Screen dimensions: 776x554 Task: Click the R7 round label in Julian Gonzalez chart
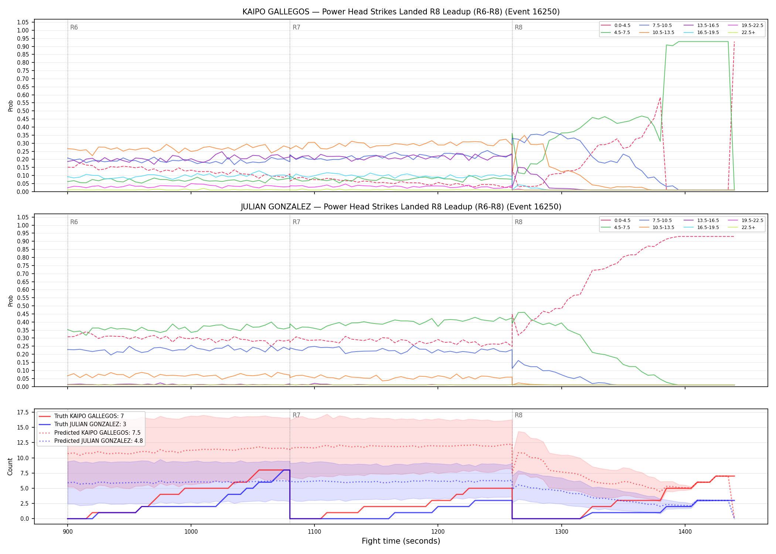tap(296, 222)
